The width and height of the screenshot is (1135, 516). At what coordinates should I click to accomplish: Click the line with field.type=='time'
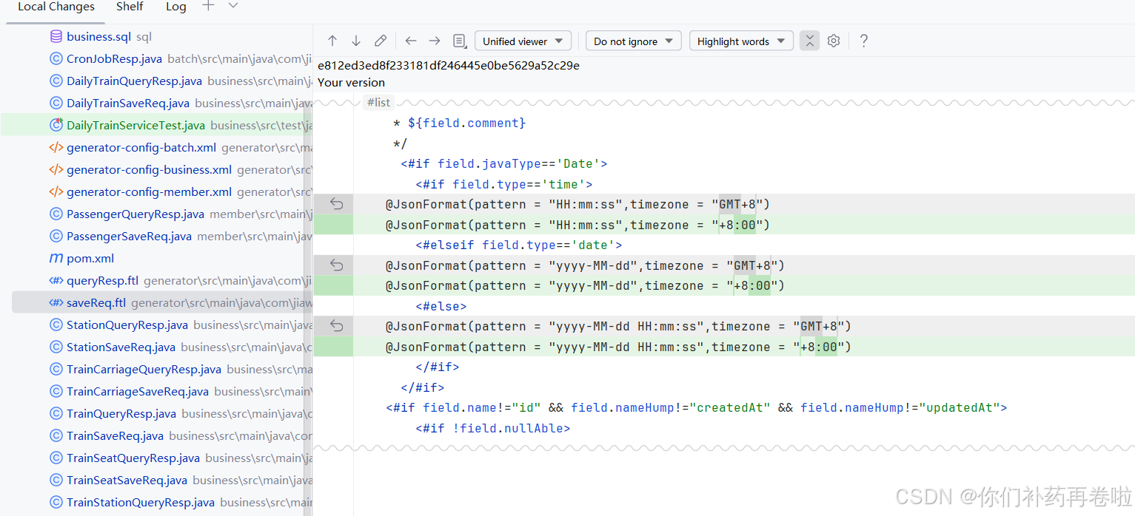click(504, 184)
